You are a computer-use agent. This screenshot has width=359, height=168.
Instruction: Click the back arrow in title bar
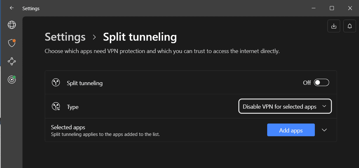pos(12,8)
